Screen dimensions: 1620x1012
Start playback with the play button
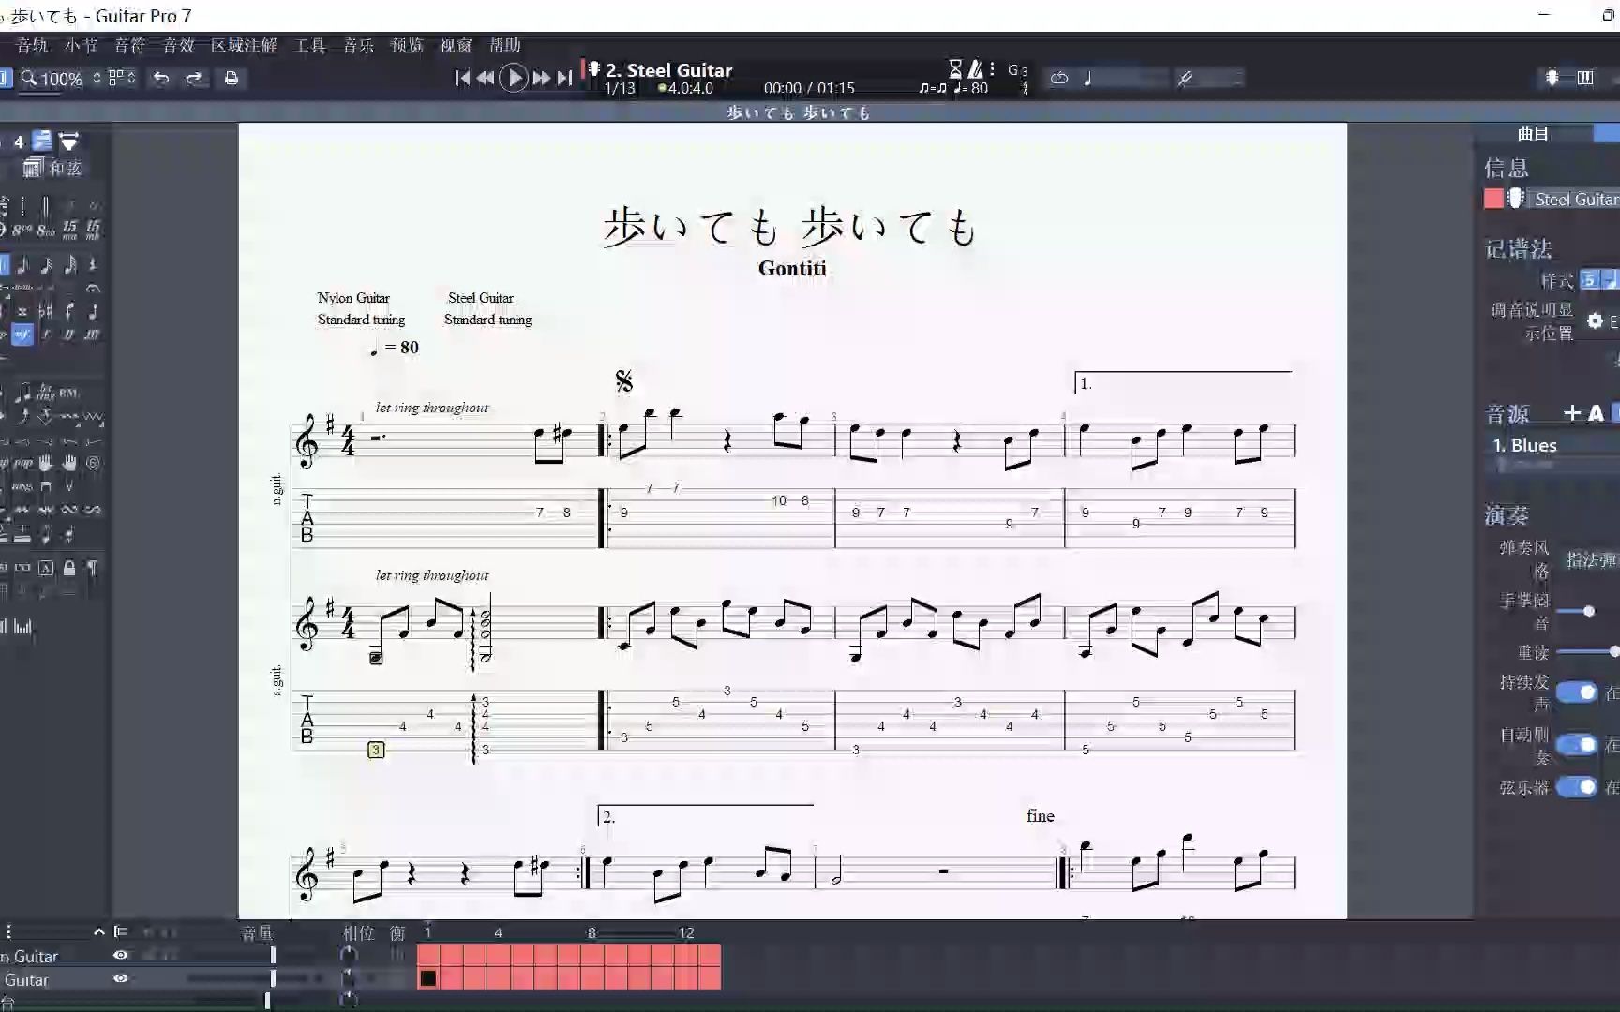click(x=514, y=78)
